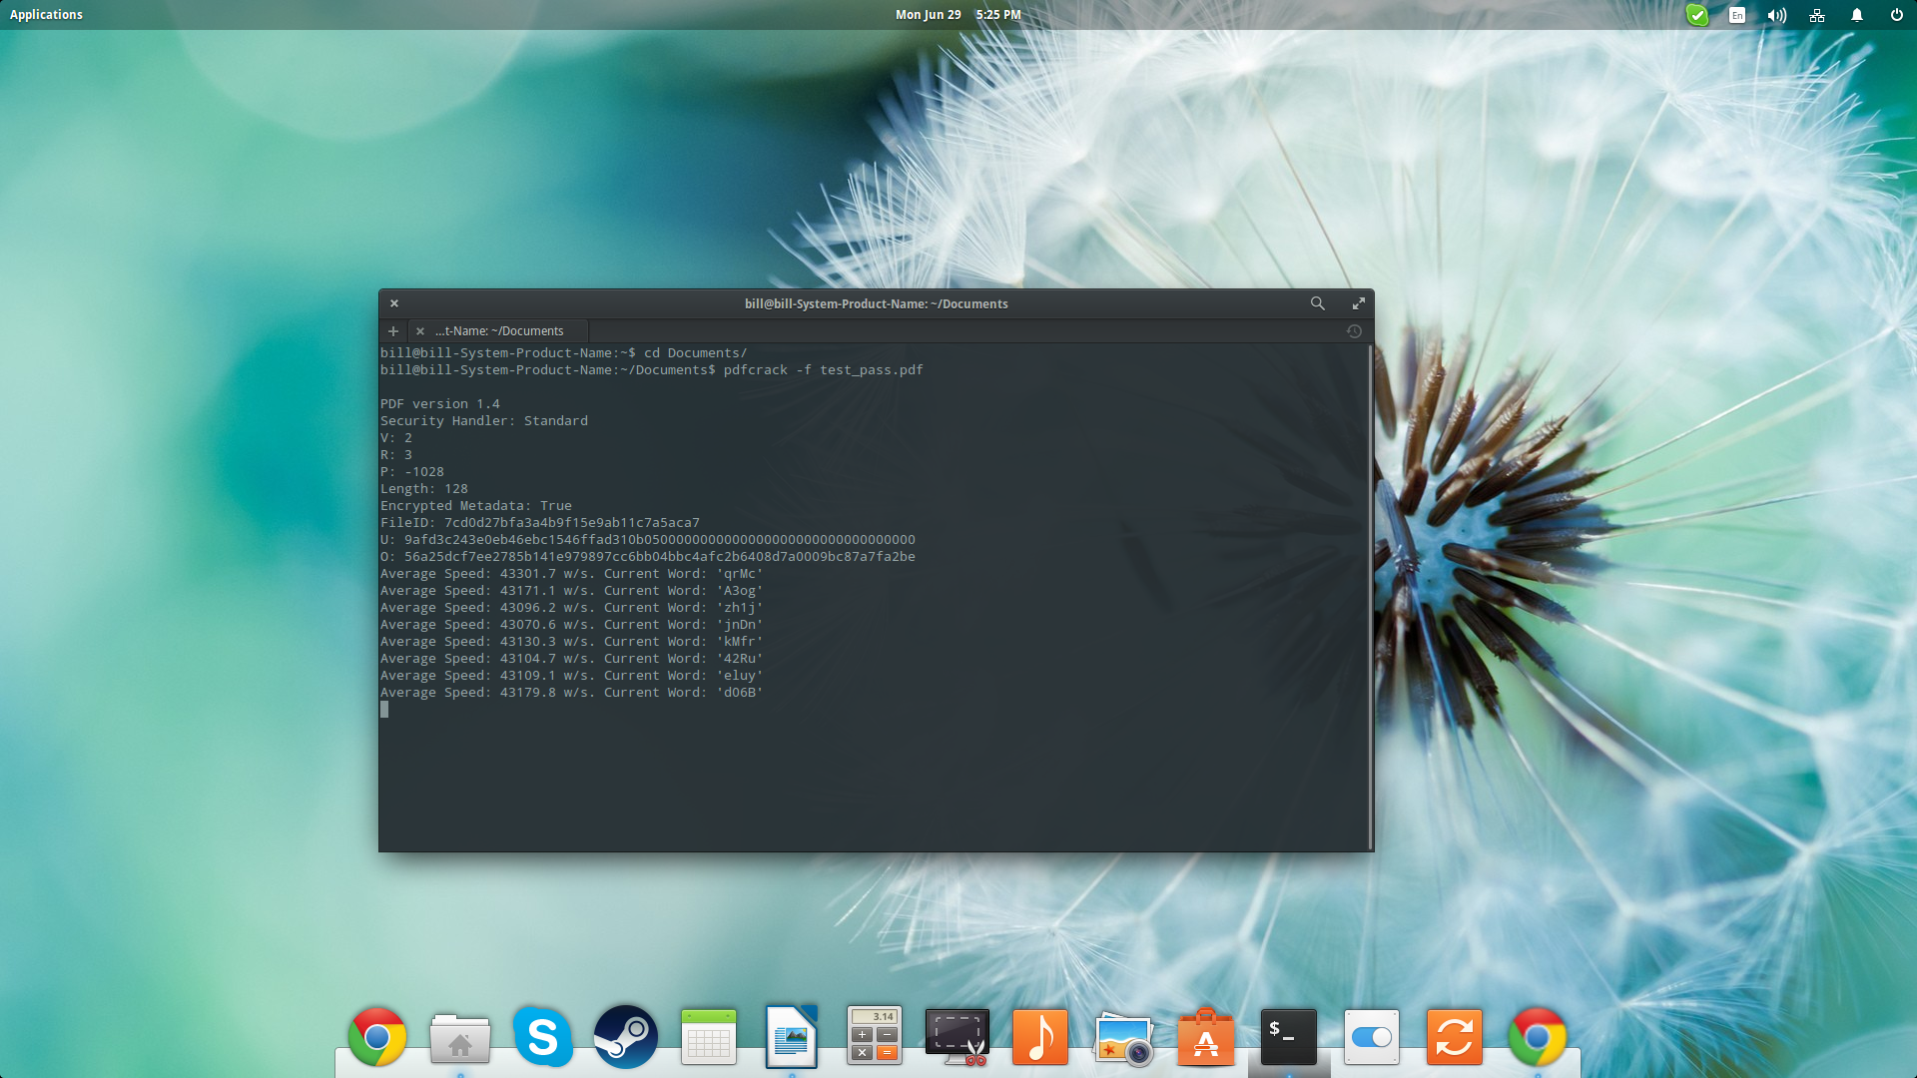Screen dimensions: 1917x1078
Task: Click the green checkmark shield tray icon
Action: click(x=1697, y=15)
